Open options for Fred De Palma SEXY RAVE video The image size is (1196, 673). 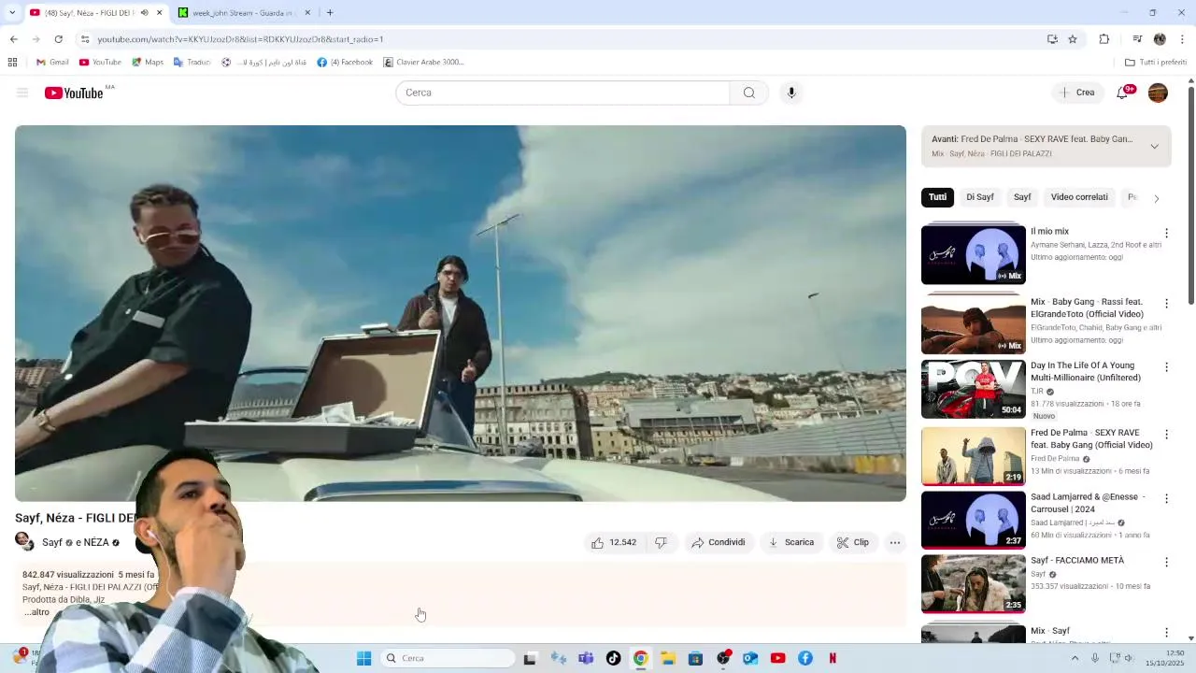tap(1166, 434)
